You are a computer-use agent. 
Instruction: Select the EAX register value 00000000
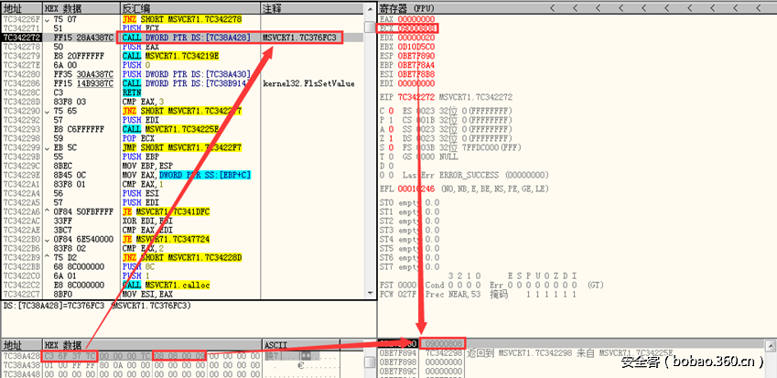(x=417, y=19)
